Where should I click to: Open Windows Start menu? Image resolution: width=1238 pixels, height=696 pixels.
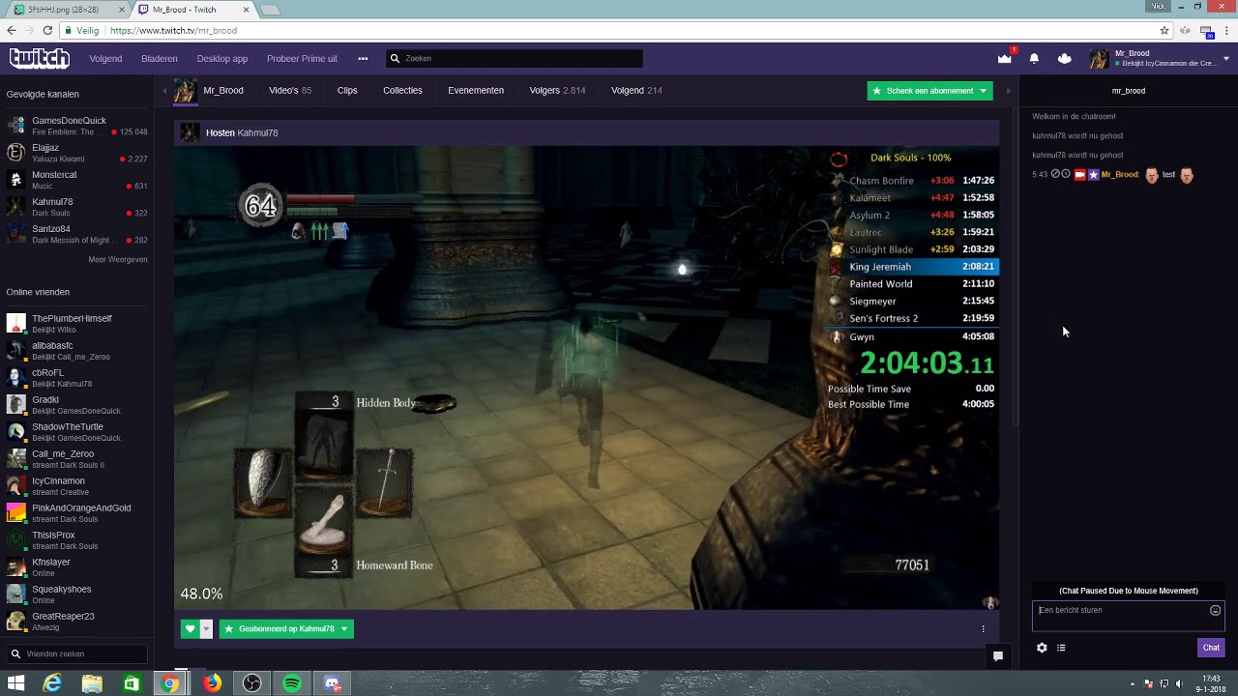tap(16, 683)
